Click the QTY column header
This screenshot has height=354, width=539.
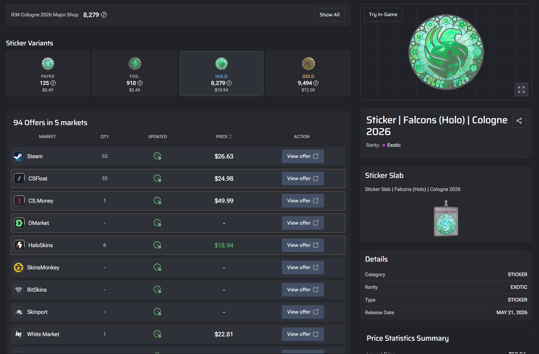click(x=105, y=136)
